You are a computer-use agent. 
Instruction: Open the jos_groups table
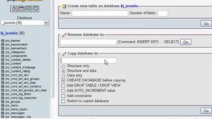(x=13, y=102)
